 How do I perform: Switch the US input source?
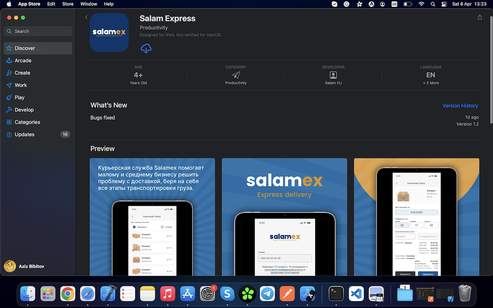click(x=394, y=4)
